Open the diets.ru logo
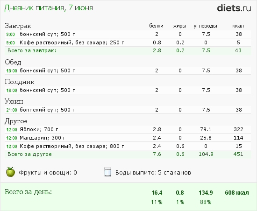Image resolution: width=257 pixels, height=211 pixels. [x=234, y=8]
